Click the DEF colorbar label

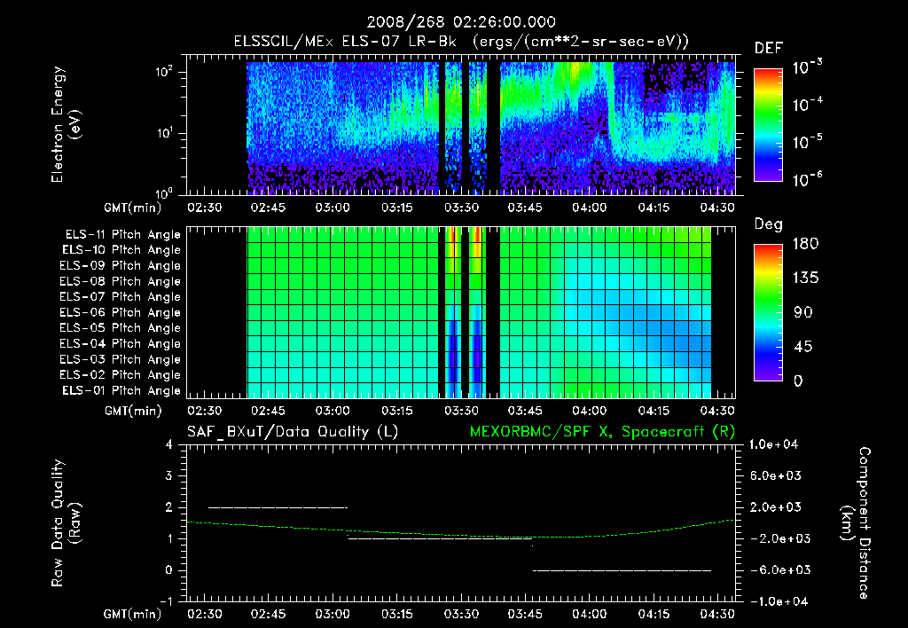[x=769, y=48]
